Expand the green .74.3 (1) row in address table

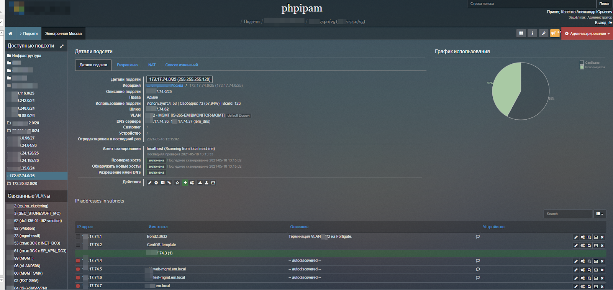click(340, 253)
